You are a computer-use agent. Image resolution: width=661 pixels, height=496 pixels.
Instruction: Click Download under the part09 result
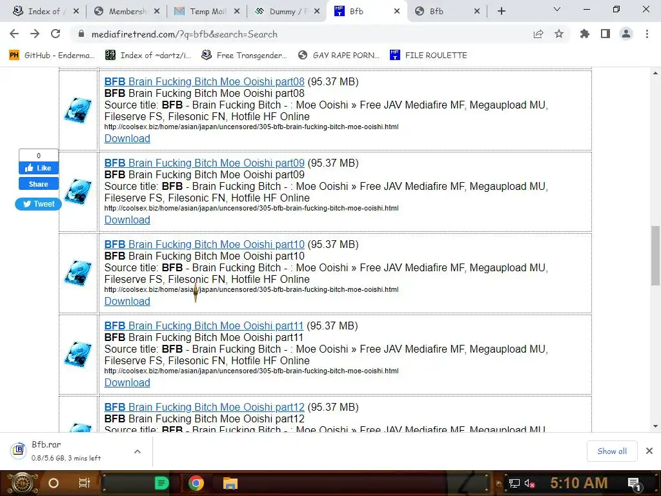tap(127, 220)
